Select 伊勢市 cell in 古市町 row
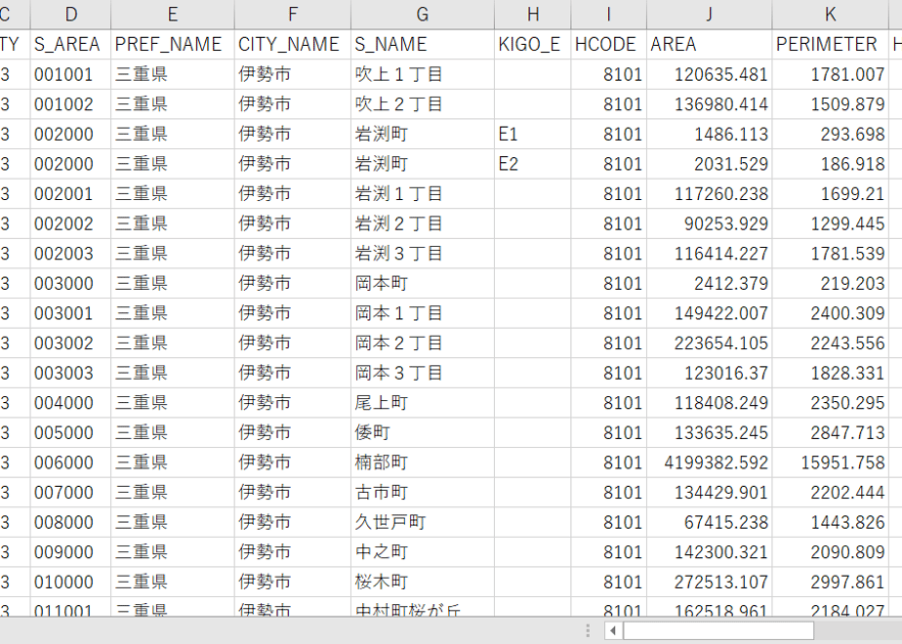The width and height of the screenshot is (902, 644). coord(293,493)
